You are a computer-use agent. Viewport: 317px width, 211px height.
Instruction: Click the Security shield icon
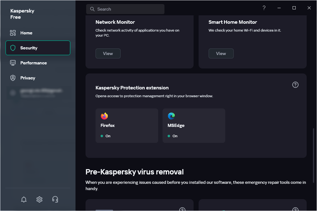(x=13, y=48)
